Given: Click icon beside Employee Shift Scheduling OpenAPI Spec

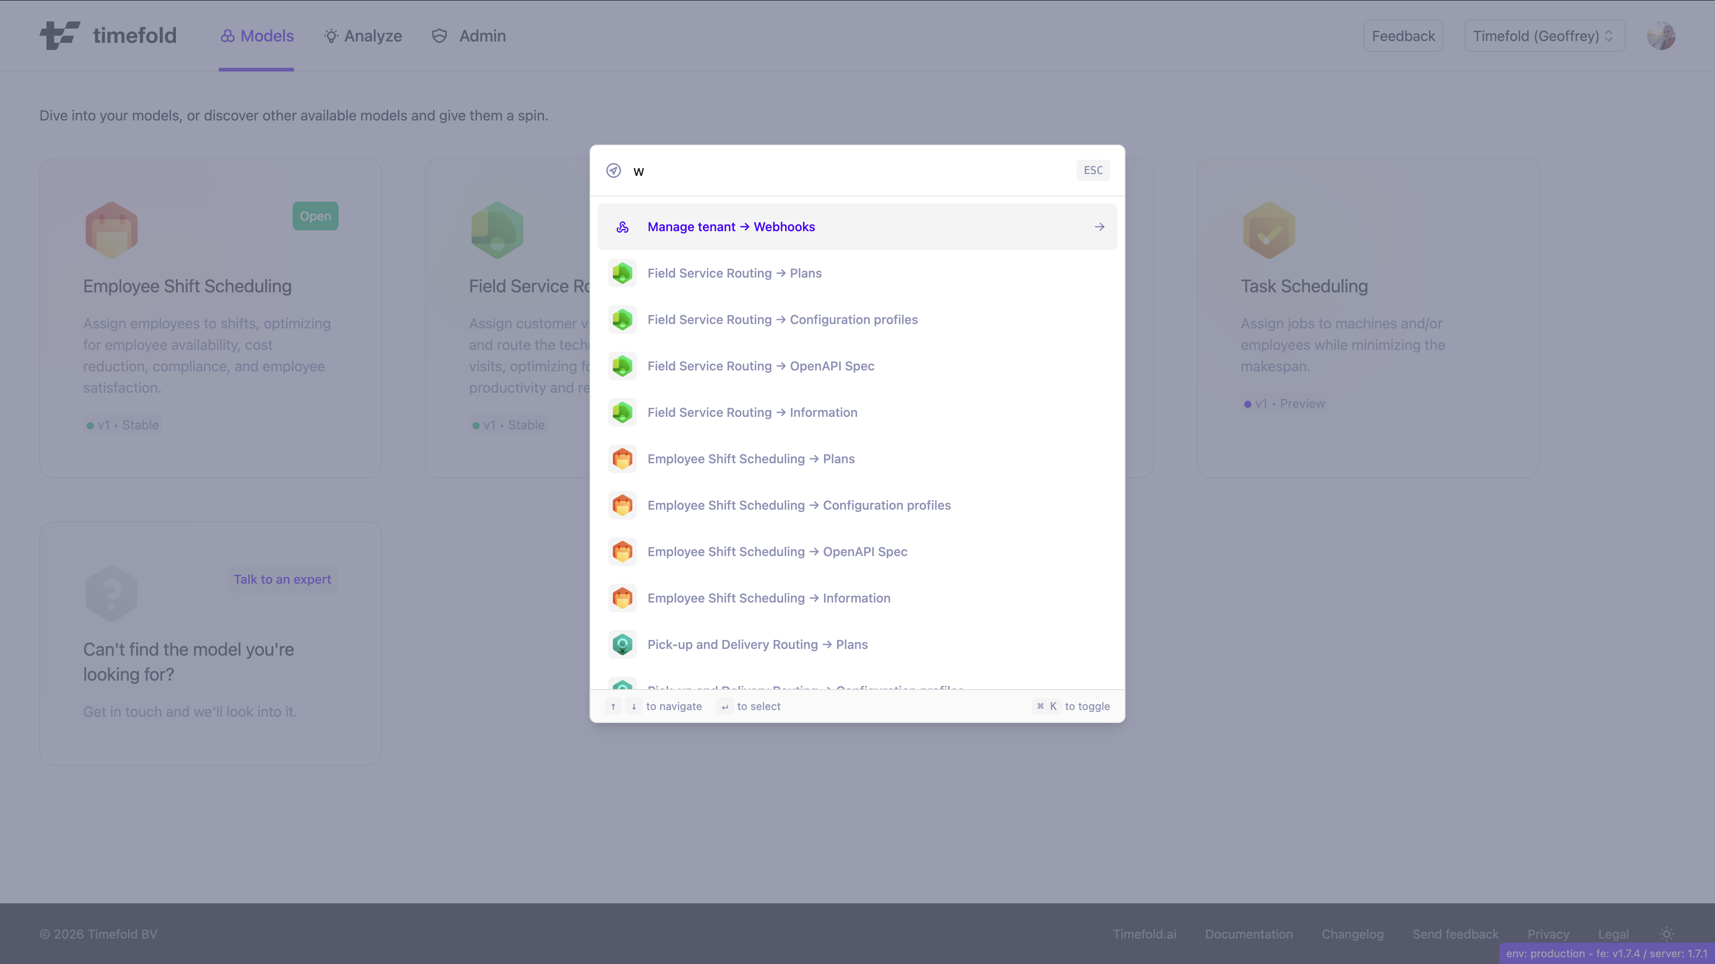Looking at the screenshot, I should click(x=623, y=552).
